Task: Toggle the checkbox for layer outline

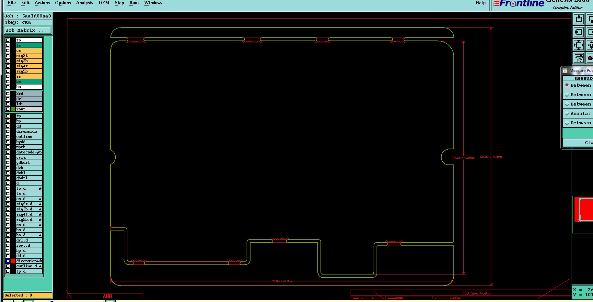Action: [x=8, y=137]
